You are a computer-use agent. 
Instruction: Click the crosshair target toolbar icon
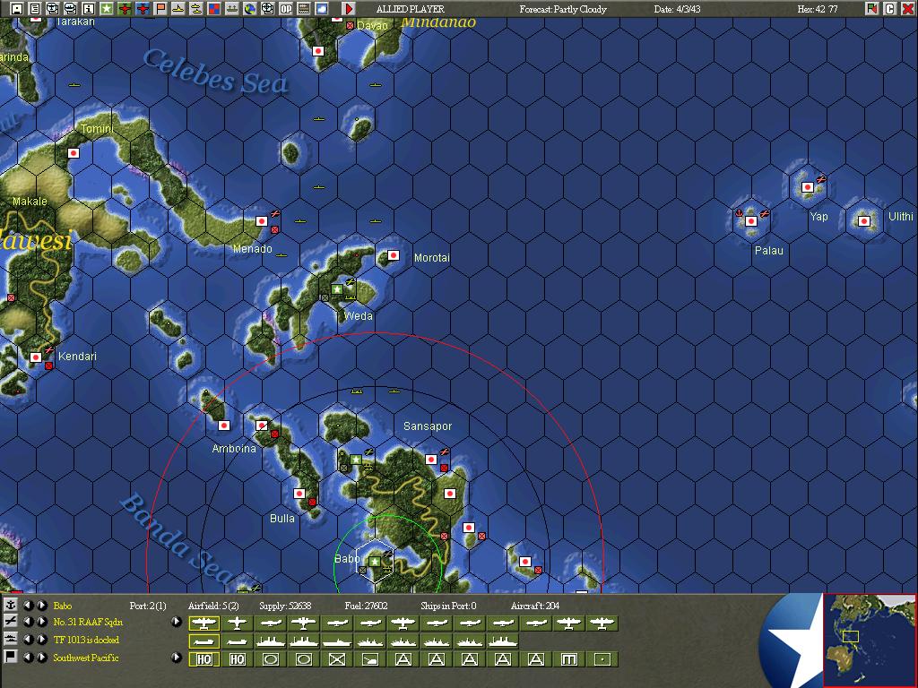(267, 8)
